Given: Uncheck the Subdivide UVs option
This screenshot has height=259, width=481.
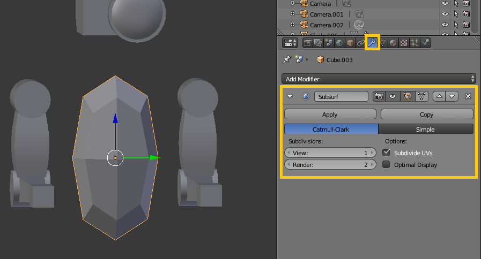Looking at the screenshot, I should point(386,153).
